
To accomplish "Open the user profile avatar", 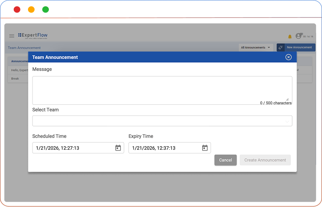I will (x=299, y=36).
